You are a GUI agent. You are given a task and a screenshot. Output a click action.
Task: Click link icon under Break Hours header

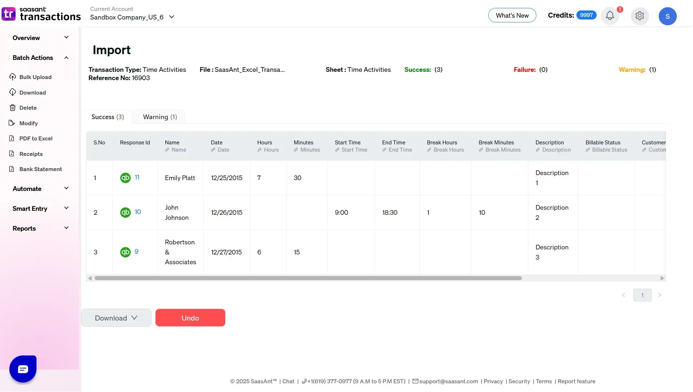coord(429,150)
